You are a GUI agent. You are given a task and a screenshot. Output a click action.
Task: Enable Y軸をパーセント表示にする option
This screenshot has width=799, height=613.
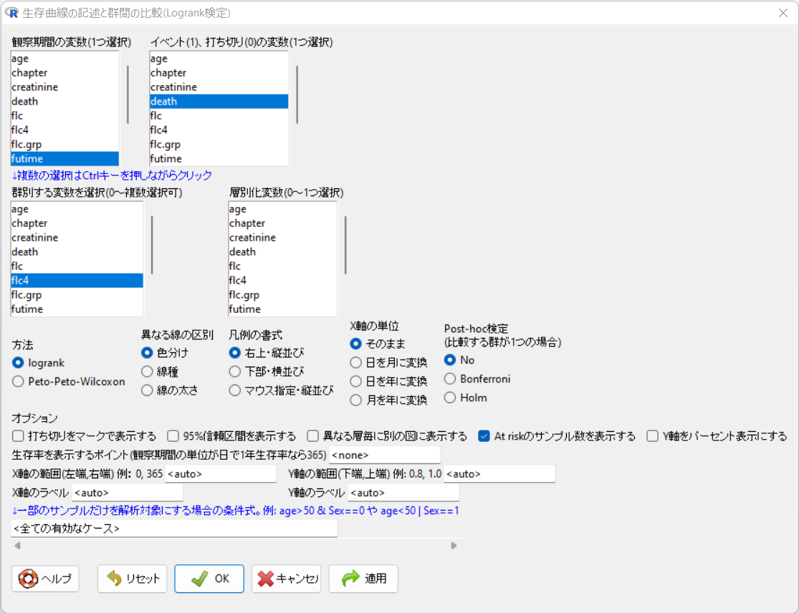click(651, 435)
